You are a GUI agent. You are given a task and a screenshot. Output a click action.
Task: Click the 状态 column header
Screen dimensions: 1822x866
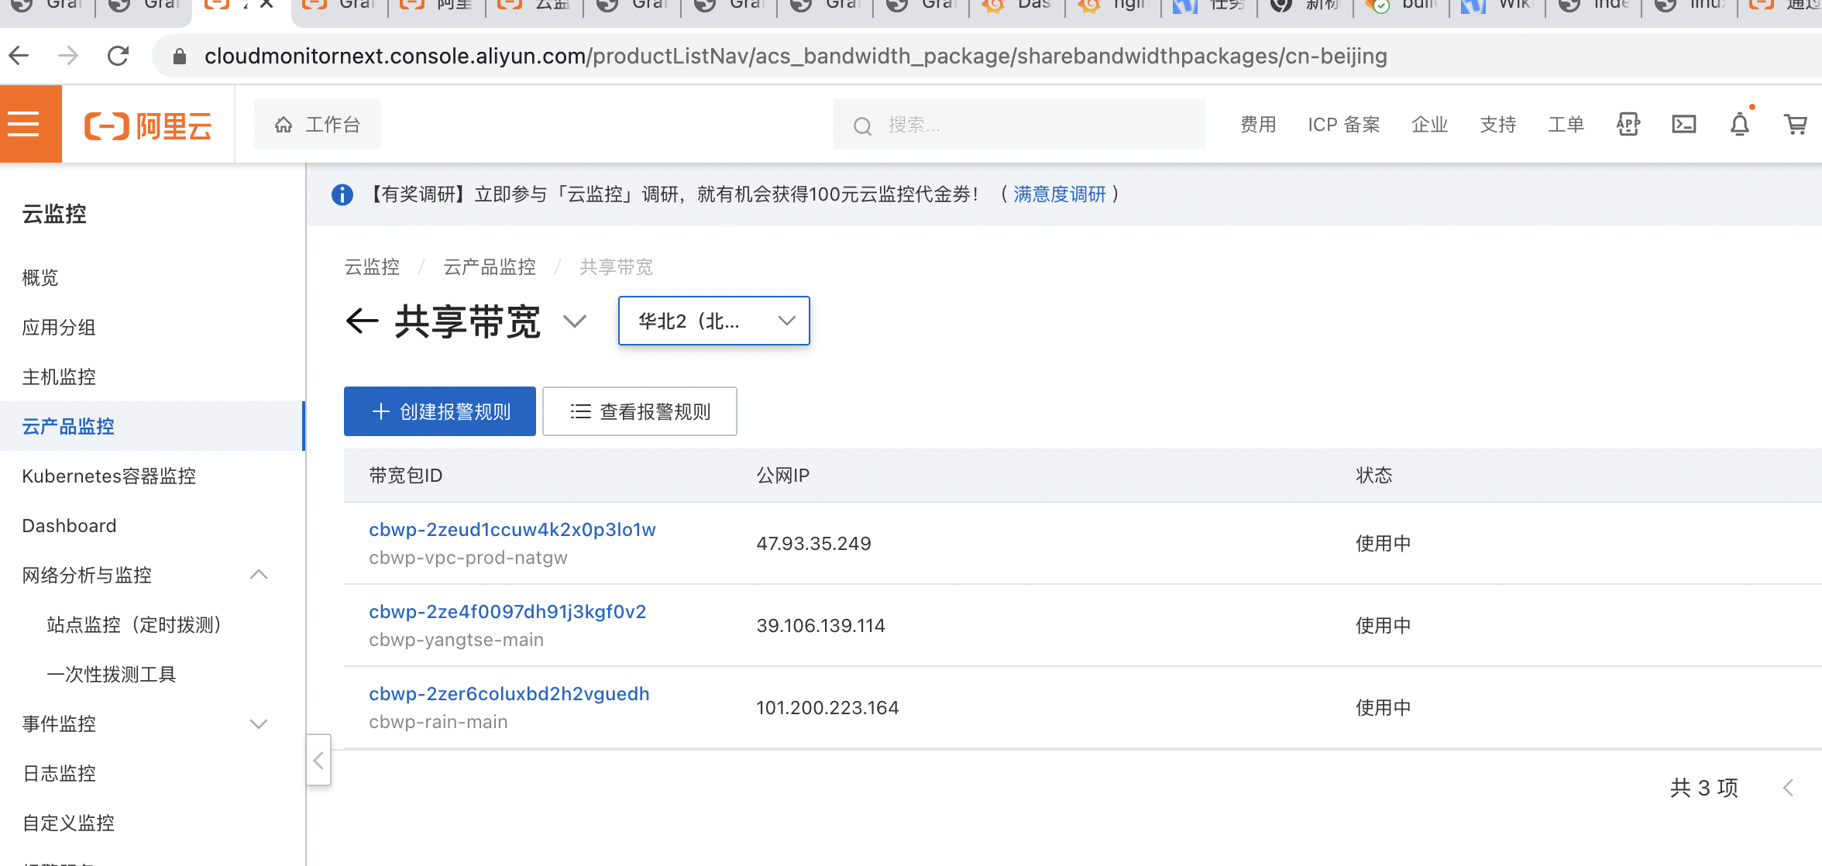click(1374, 476)
